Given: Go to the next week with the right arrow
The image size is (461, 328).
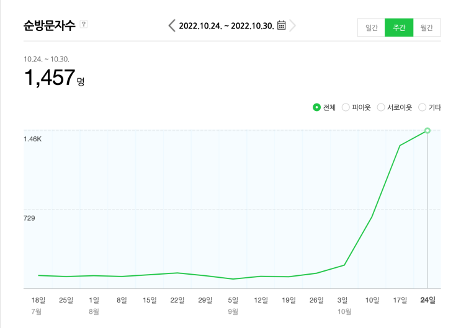Looking at the screenshot, I should 292,25.
